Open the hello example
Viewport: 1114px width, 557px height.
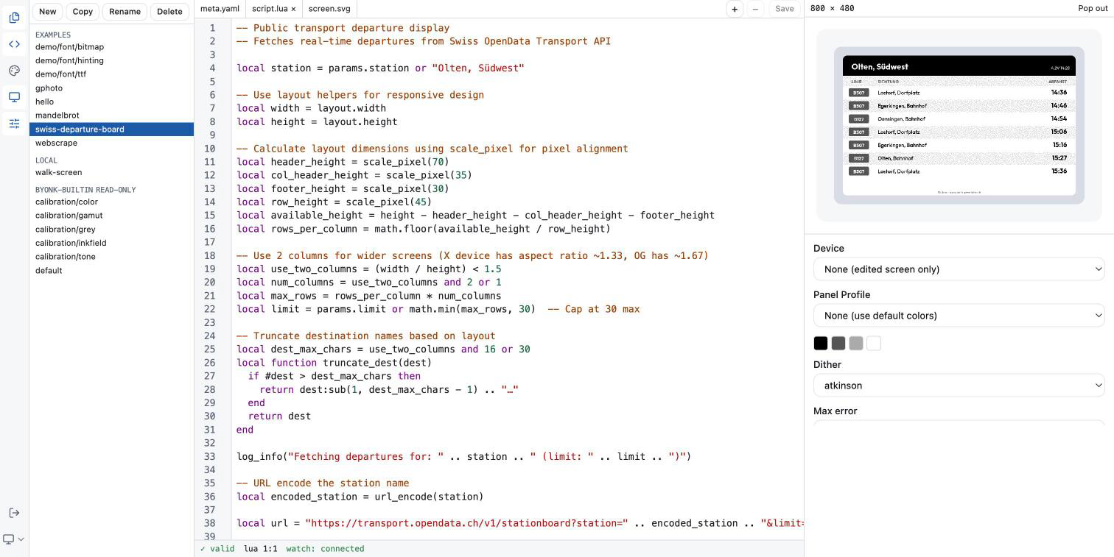click(x=111, y=102)
